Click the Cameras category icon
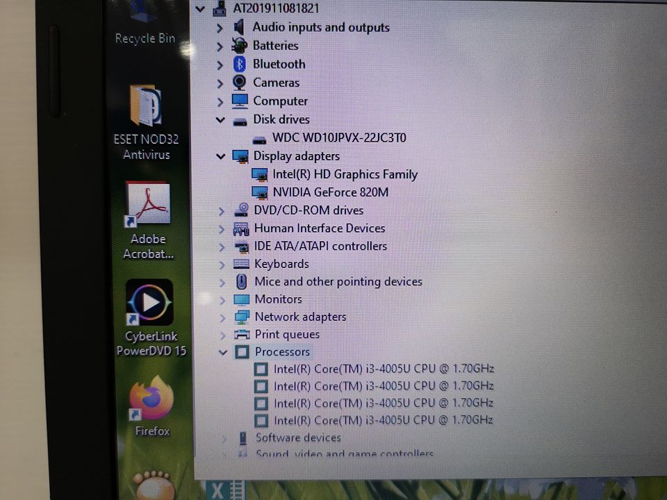Screen dimensions: 667x500 tap(240, 83)
